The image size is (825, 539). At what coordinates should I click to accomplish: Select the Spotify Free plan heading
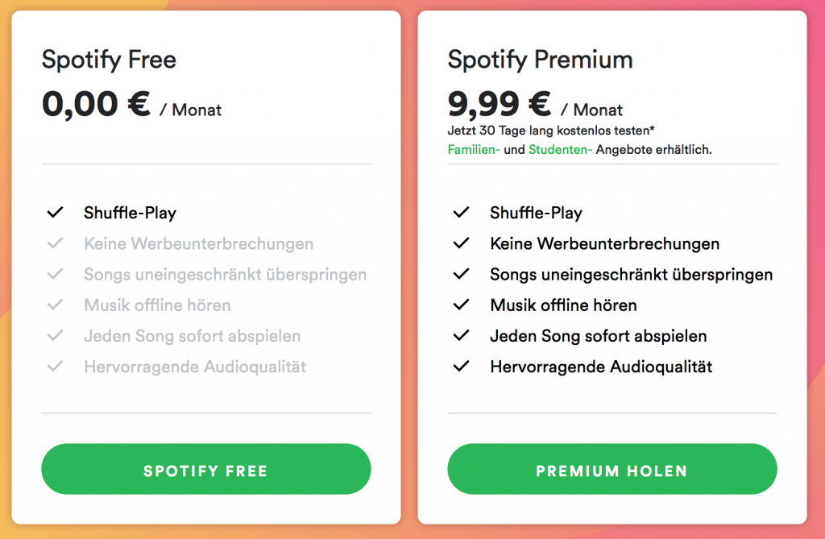tap(109, 60)
